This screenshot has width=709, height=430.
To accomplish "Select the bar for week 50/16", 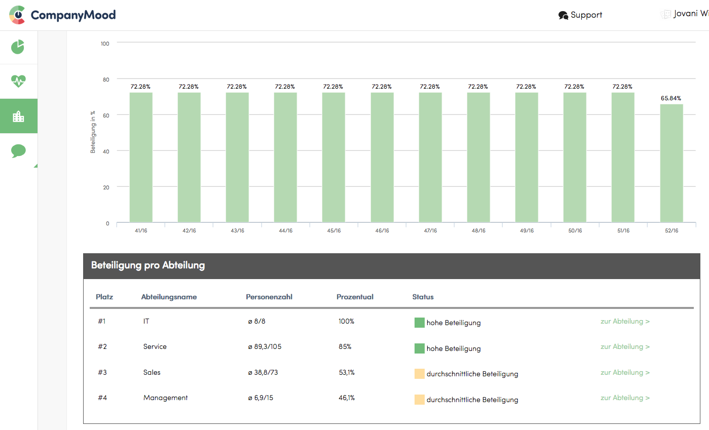I will 575,158.
